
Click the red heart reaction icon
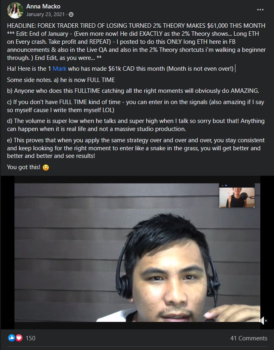click(19, 338)
